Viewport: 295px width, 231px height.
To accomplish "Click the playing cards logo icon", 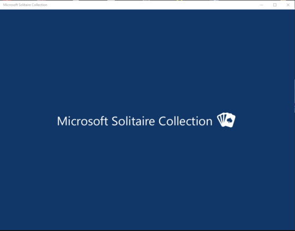I will point(226,120).
